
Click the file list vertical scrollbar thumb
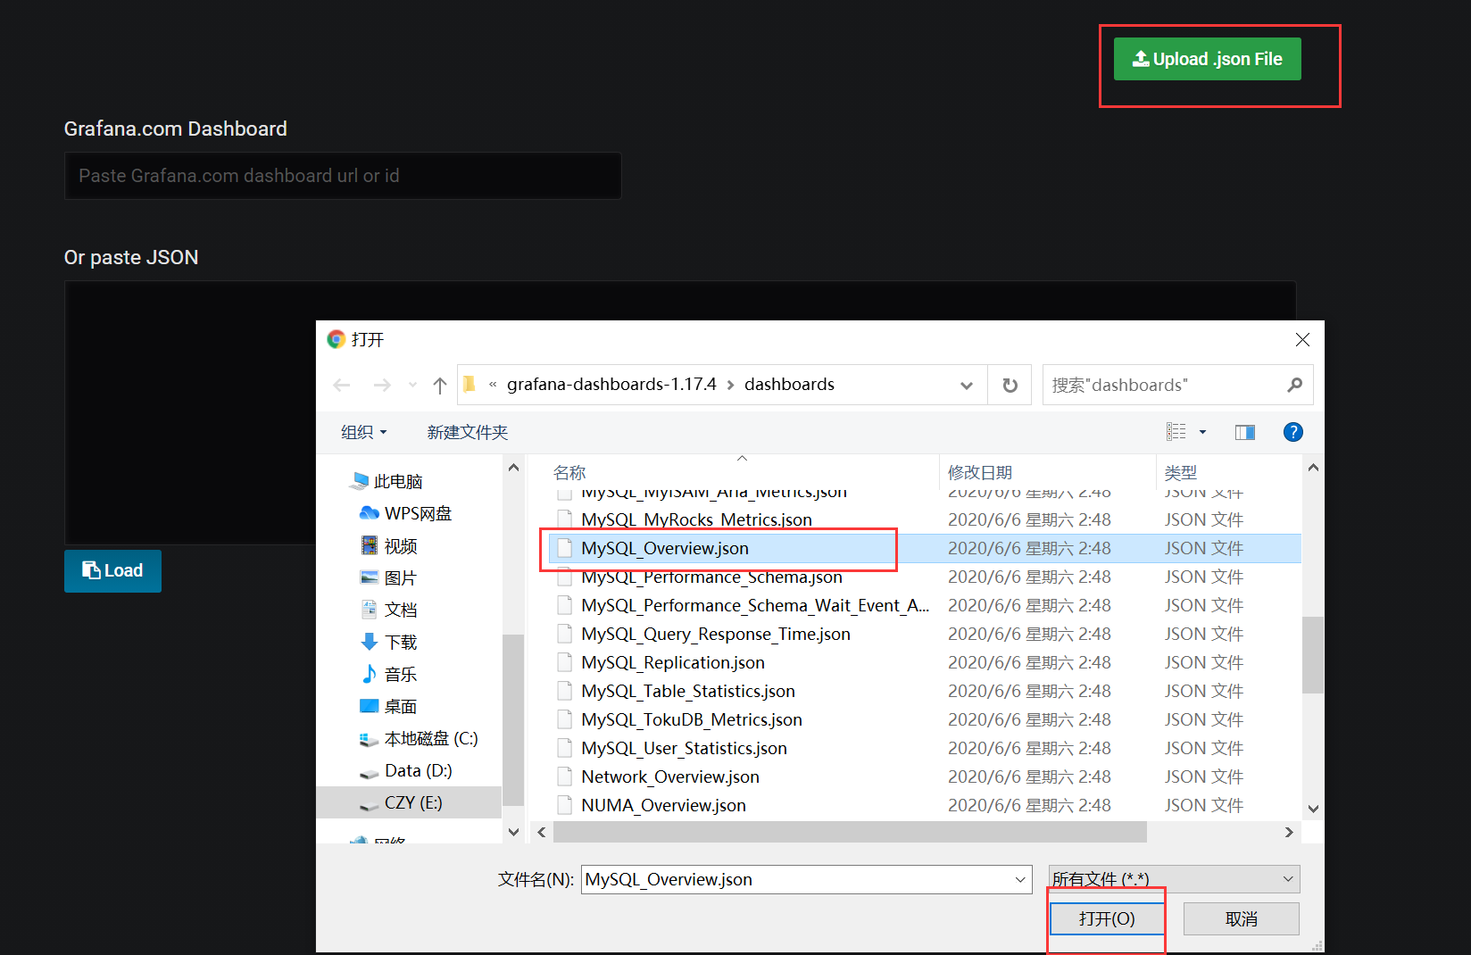(1313, 654)
